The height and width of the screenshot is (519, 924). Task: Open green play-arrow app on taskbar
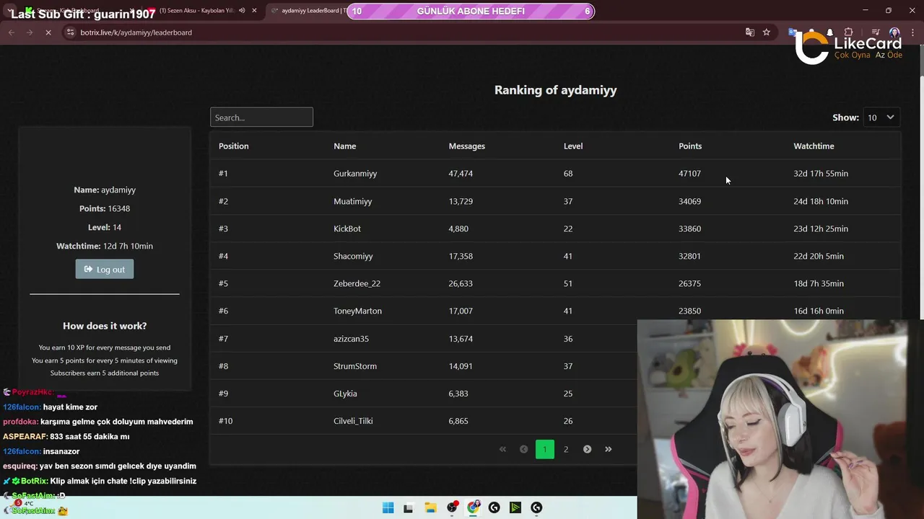[x=515, y=507]
